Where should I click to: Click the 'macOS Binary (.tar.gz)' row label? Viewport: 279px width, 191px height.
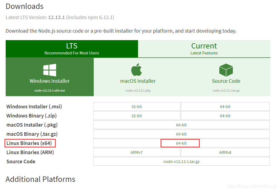tap(32, 134)
